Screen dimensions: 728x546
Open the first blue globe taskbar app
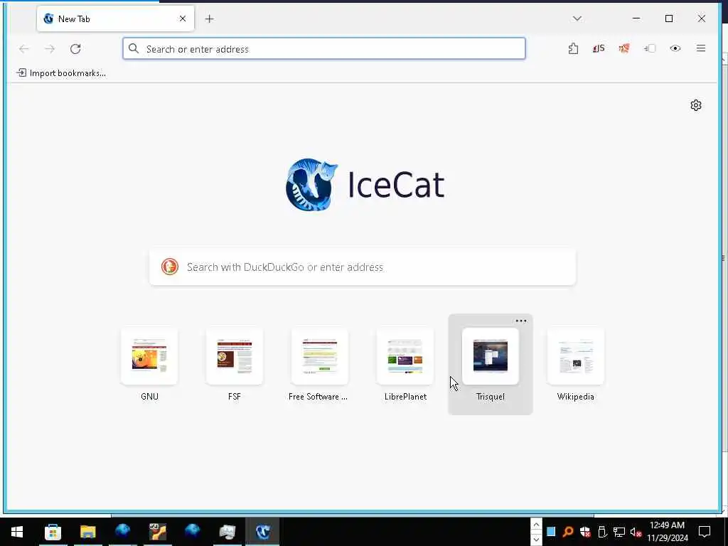click(122, 532)
